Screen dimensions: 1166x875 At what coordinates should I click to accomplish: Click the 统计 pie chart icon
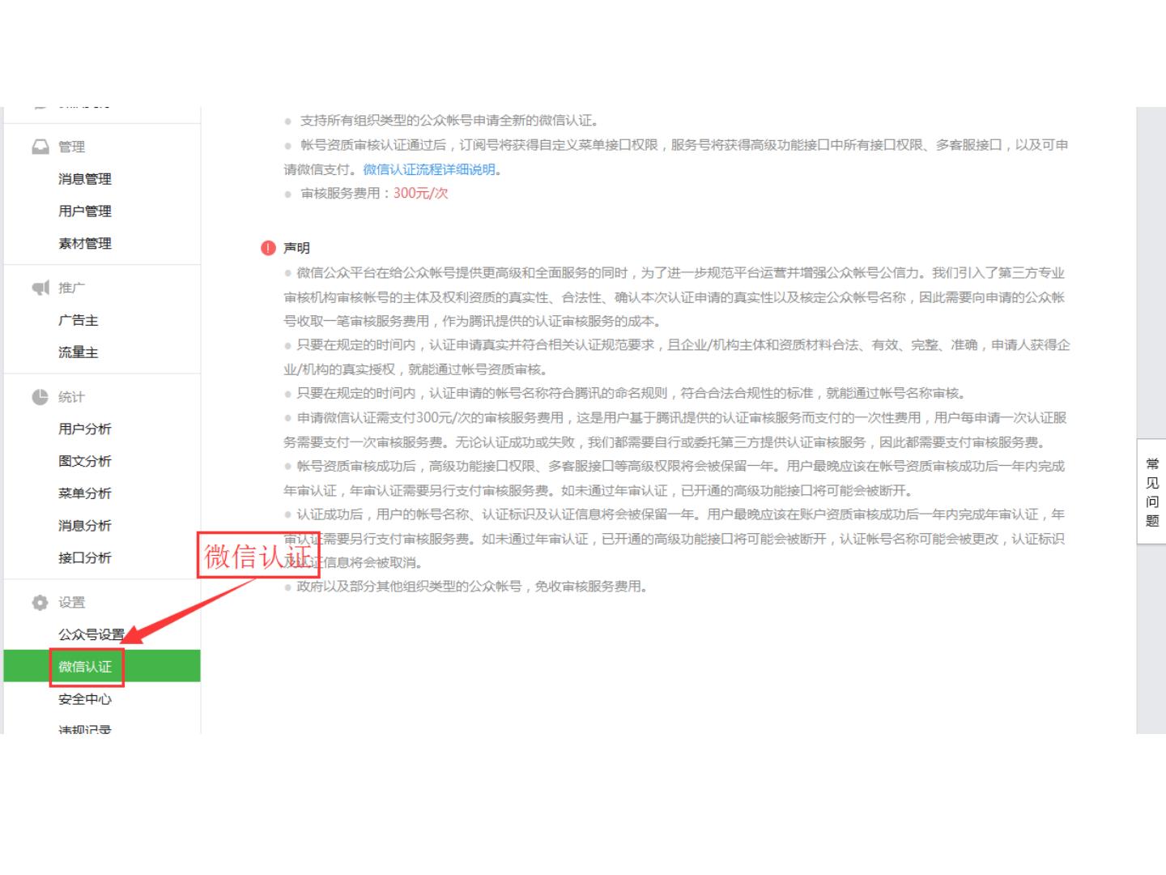40,397
